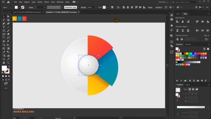This screenshot has width=211, height=119.
Task: Select the Hand tool
Action: click(4, 63)
